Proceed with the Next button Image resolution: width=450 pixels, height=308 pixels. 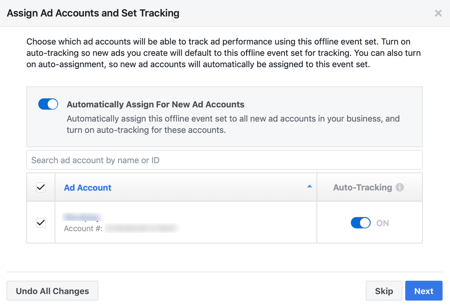pos(424,291)
